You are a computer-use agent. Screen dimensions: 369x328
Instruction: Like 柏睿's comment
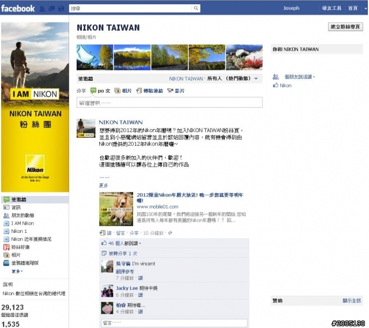pos(141,311)
